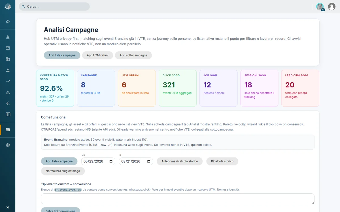The image size is (340, 212).
Task: Open the Campagne stat card
Action: (96, 88)
